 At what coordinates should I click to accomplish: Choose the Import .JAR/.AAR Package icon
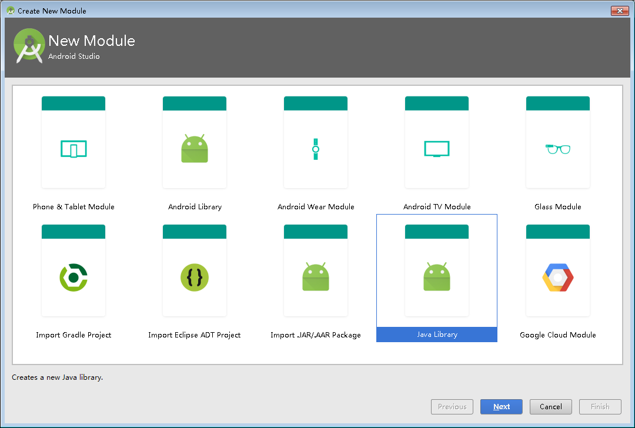tap(316, 277)
